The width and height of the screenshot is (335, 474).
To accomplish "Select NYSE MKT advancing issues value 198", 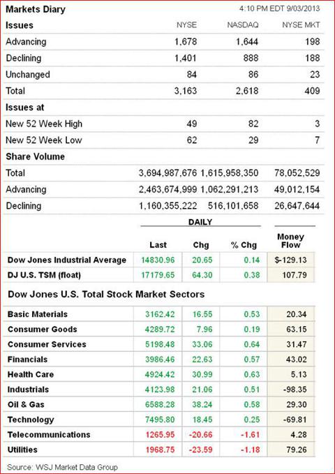I will point(312,41).
